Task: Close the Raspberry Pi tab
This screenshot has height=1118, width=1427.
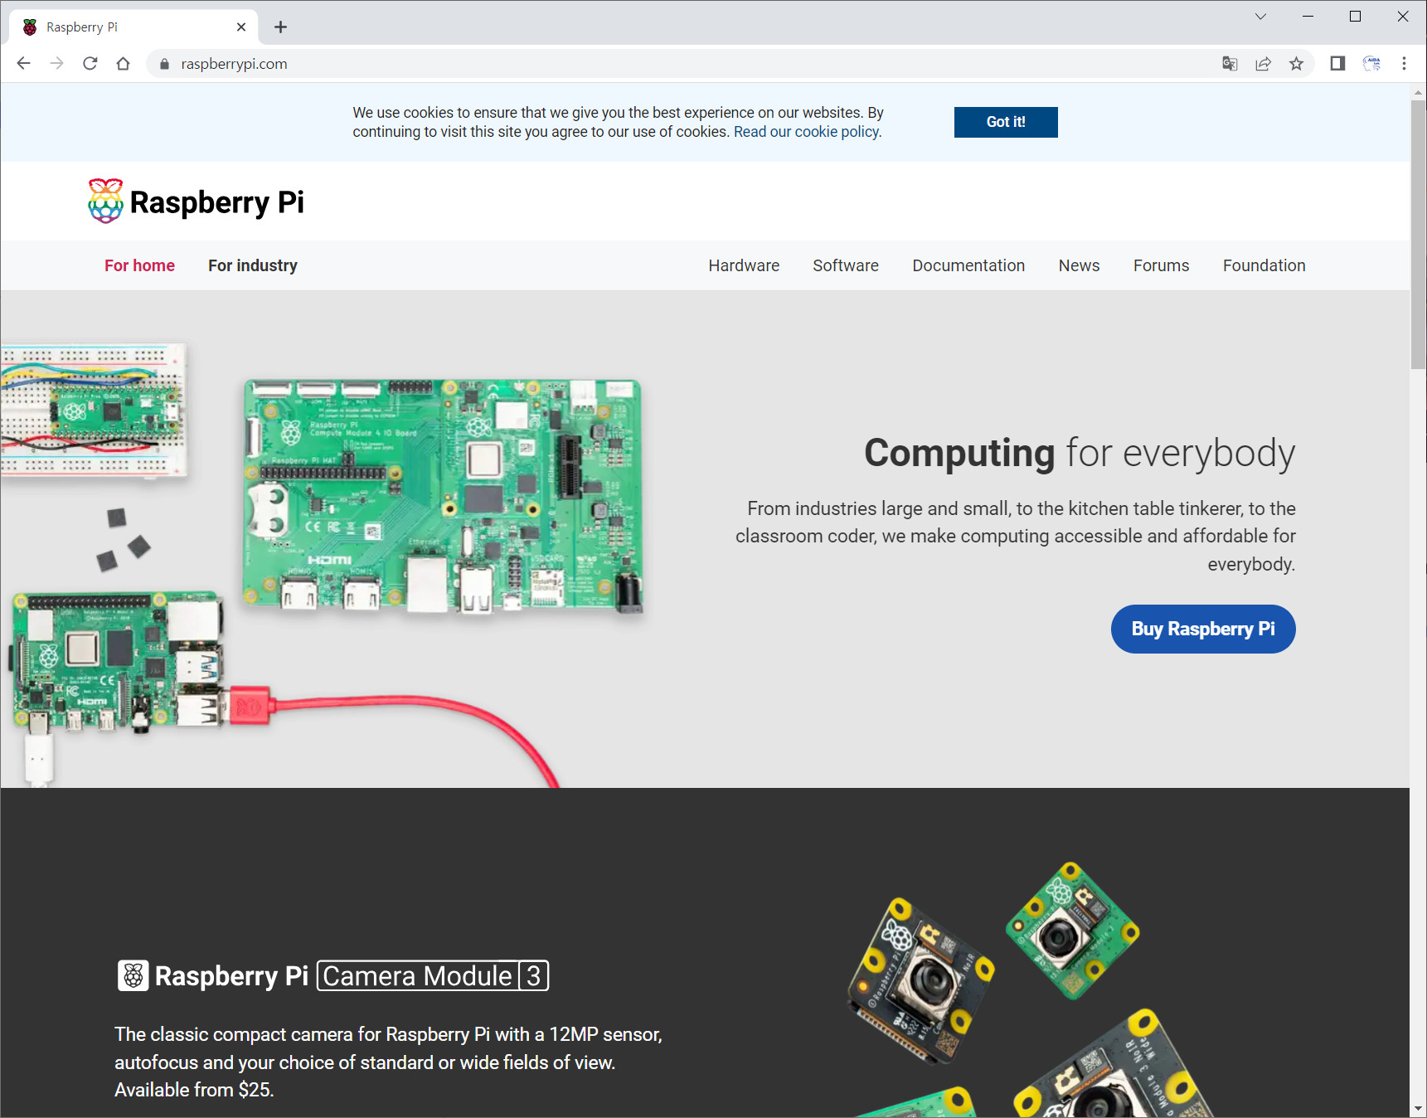Action: click(x=241, y=27)
